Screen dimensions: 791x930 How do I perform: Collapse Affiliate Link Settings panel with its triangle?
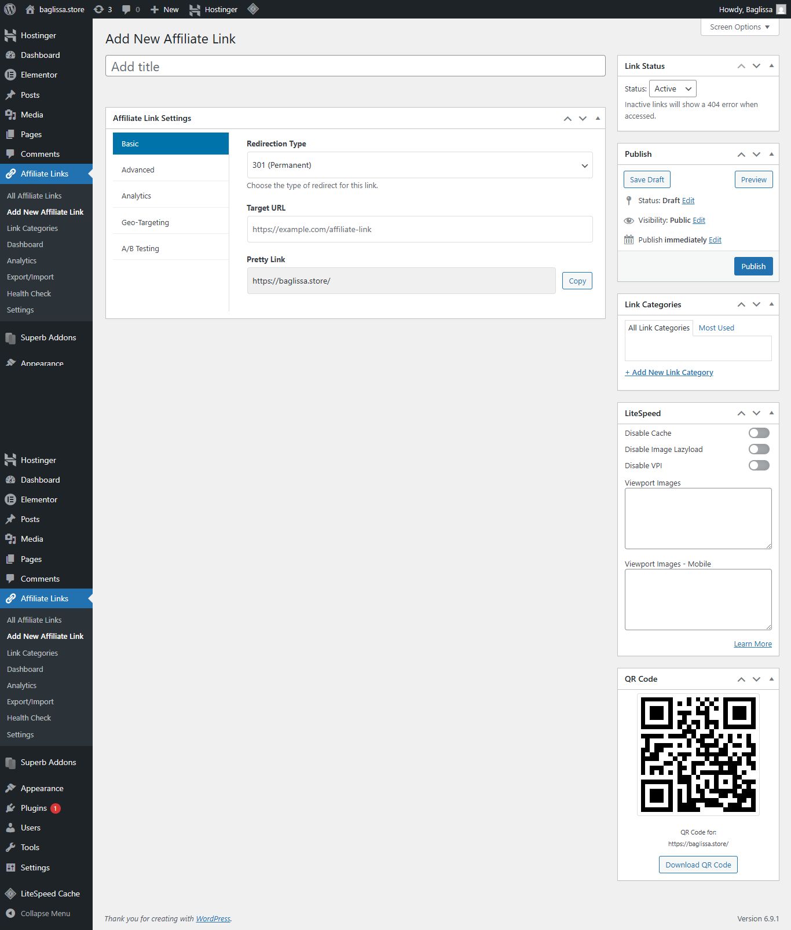tap(598, 118)
